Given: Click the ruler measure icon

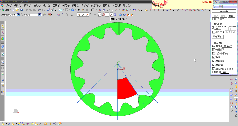Looking at the screenshot, I should coord(134,10).
